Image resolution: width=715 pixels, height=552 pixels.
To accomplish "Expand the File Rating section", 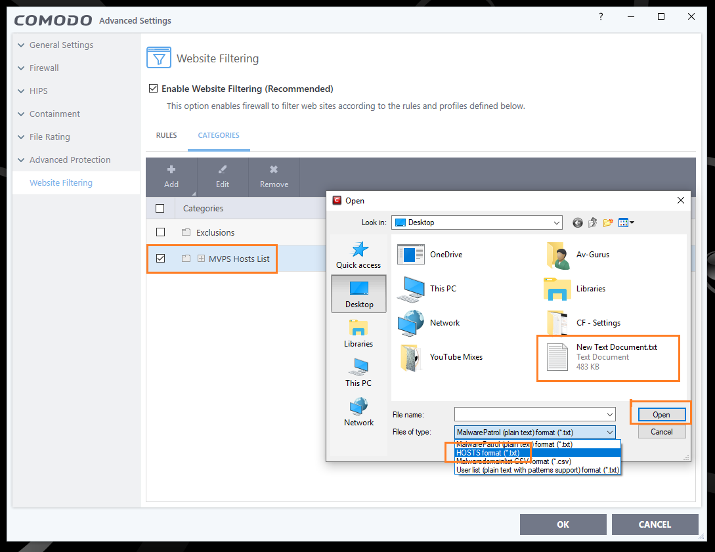I will 21,137.
